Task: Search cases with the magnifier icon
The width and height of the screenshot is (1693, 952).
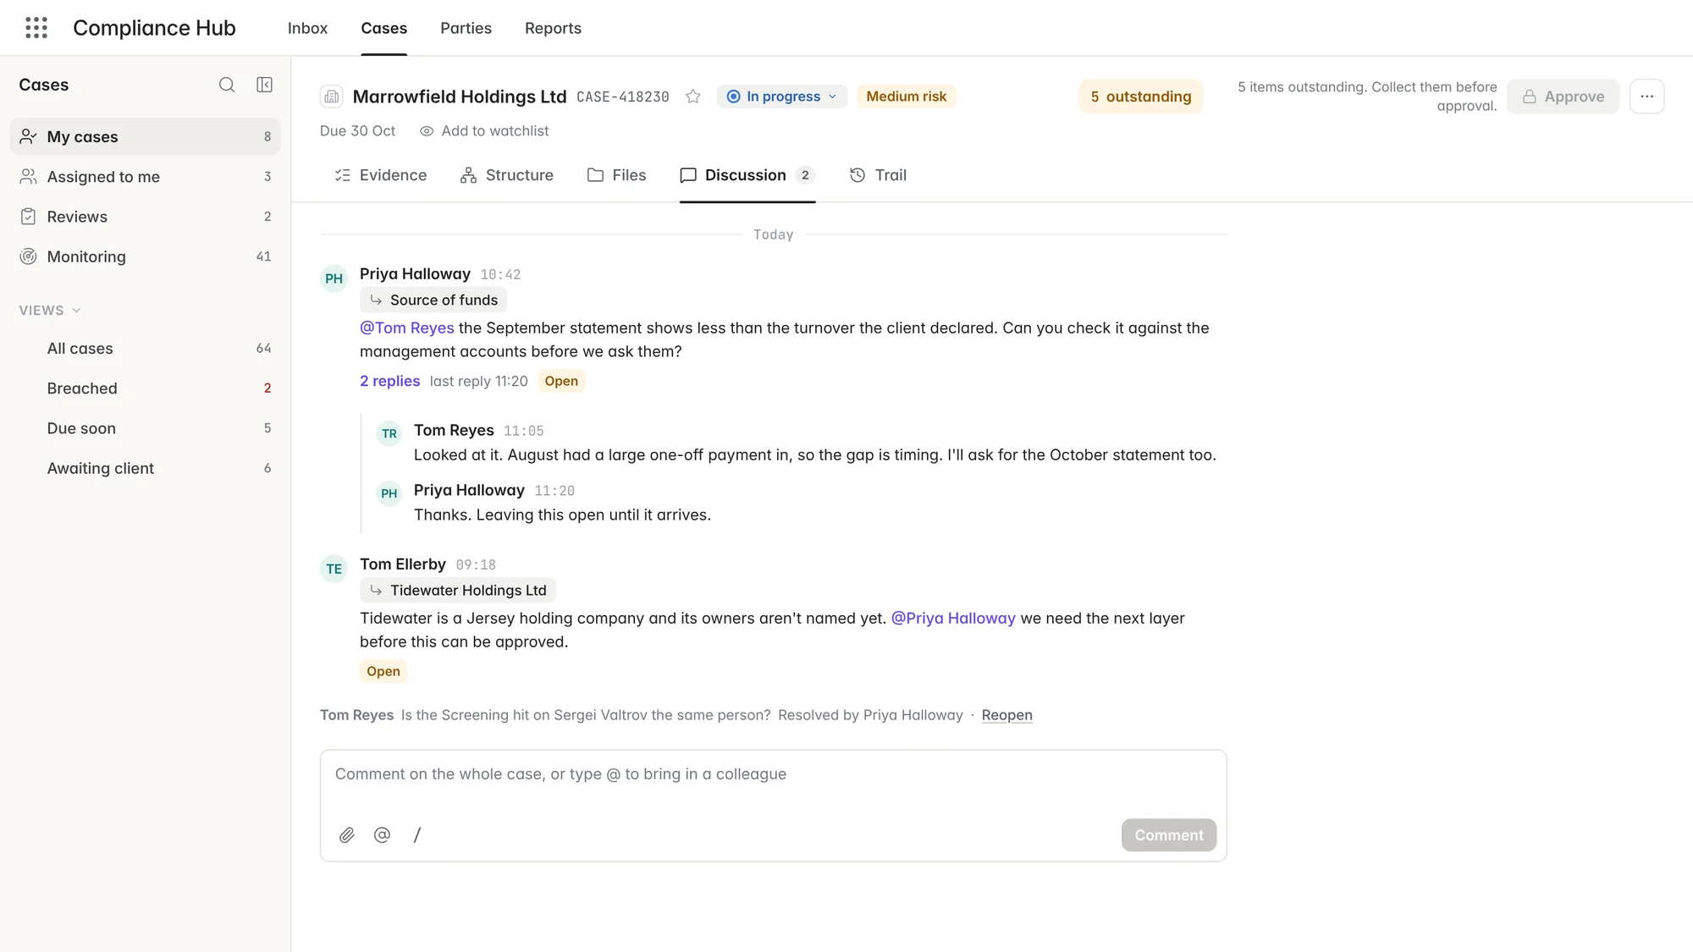Action: click(227, 85)
